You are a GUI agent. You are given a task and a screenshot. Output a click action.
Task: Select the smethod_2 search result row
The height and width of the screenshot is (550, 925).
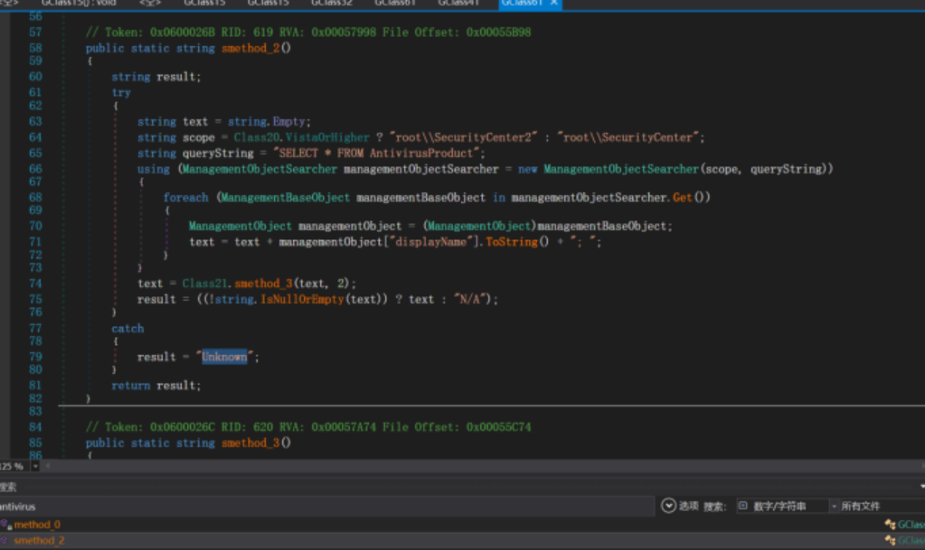pos(39,540)
